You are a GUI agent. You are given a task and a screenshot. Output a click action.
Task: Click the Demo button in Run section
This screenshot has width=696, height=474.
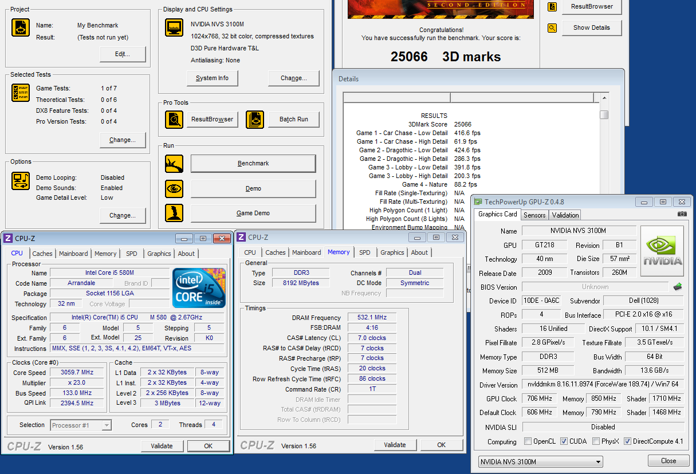coord(253,188)
